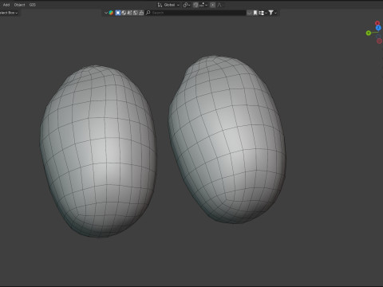Open the GIS menu

tap(33, 5)
